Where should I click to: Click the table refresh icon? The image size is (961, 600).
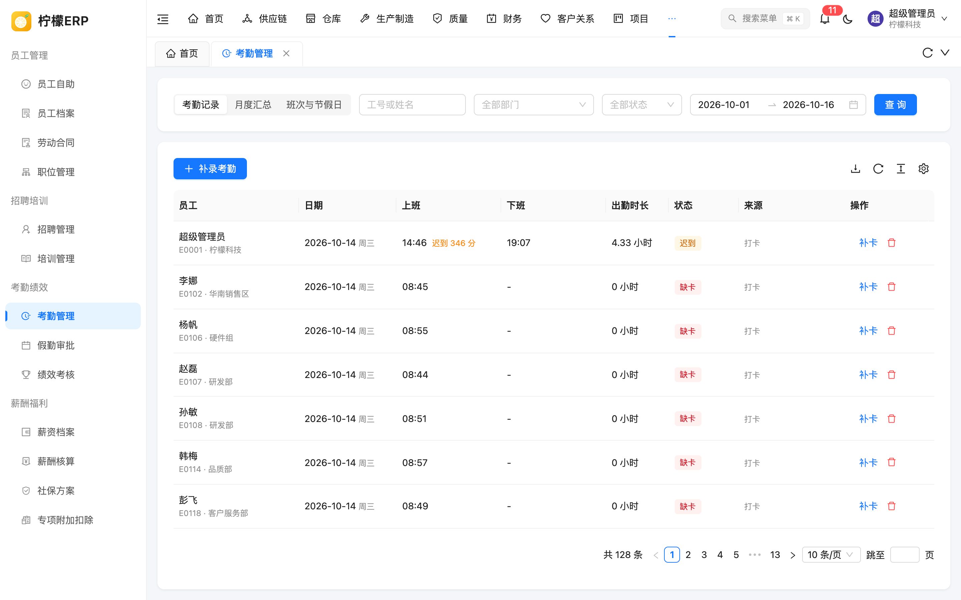click(878, 169)
